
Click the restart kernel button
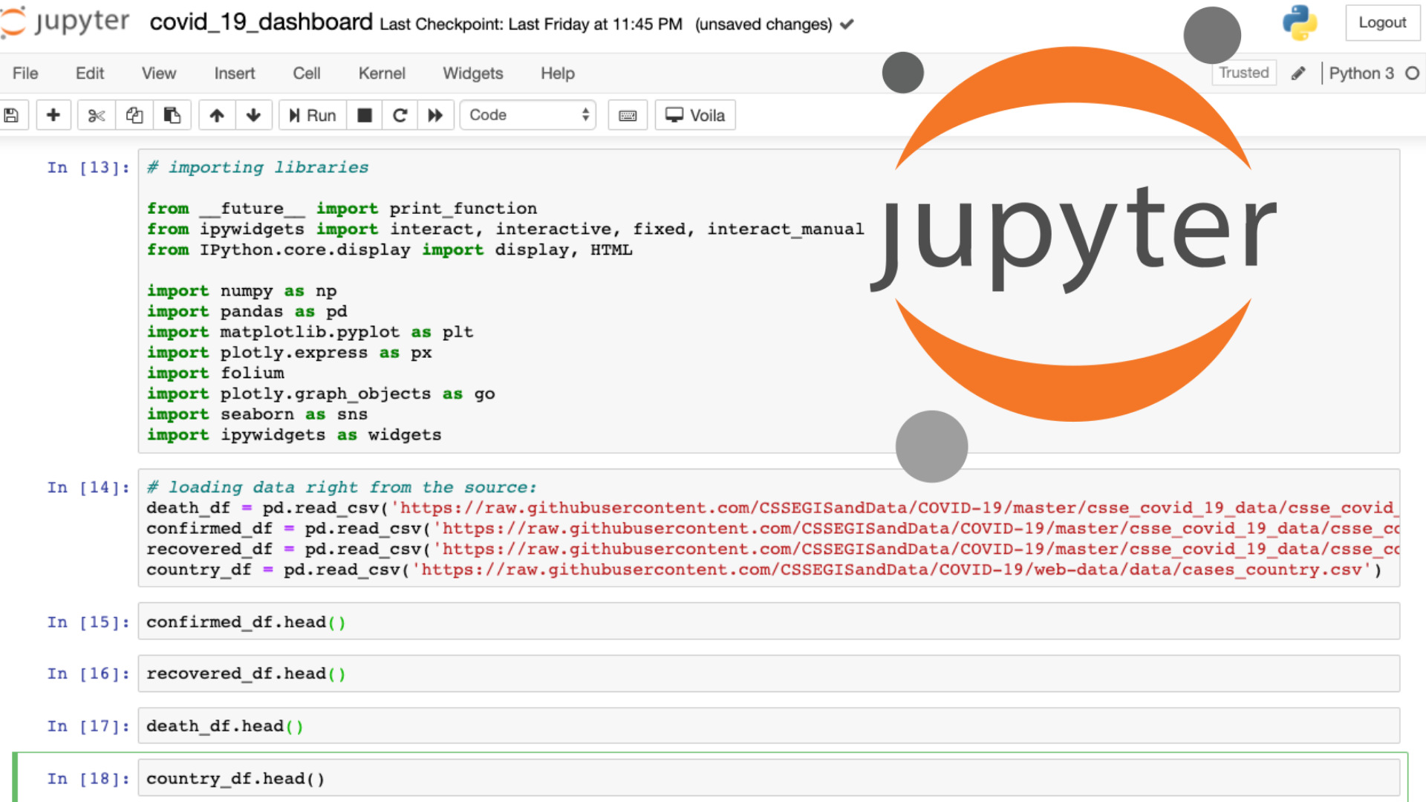point(400,116)
